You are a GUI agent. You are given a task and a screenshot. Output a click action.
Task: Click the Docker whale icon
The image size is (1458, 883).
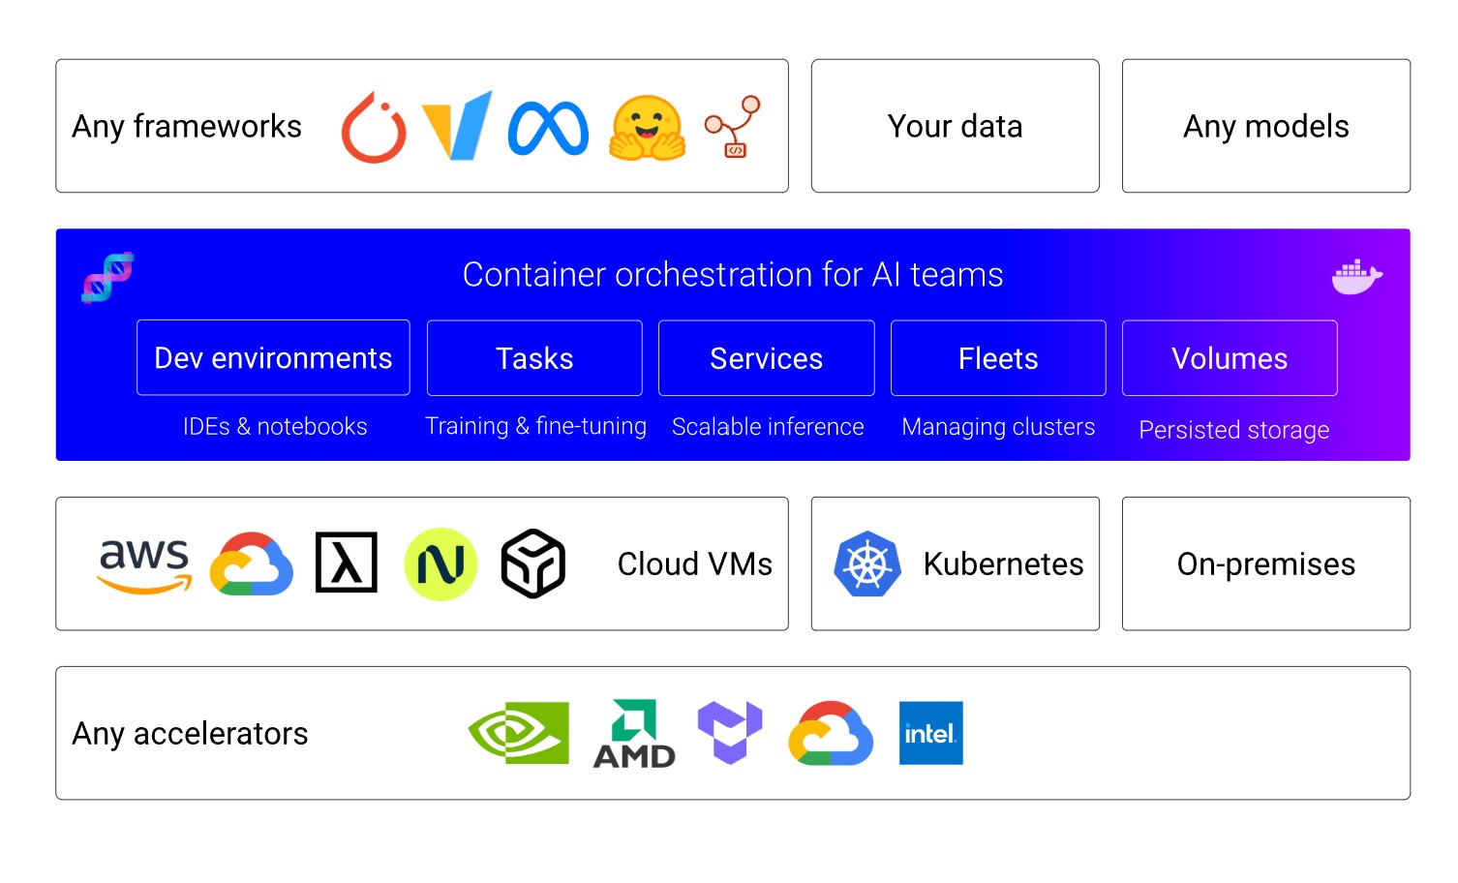(1356, 277)
